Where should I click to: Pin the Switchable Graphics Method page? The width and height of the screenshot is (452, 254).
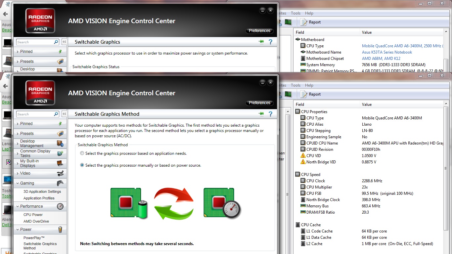[261, 114]
